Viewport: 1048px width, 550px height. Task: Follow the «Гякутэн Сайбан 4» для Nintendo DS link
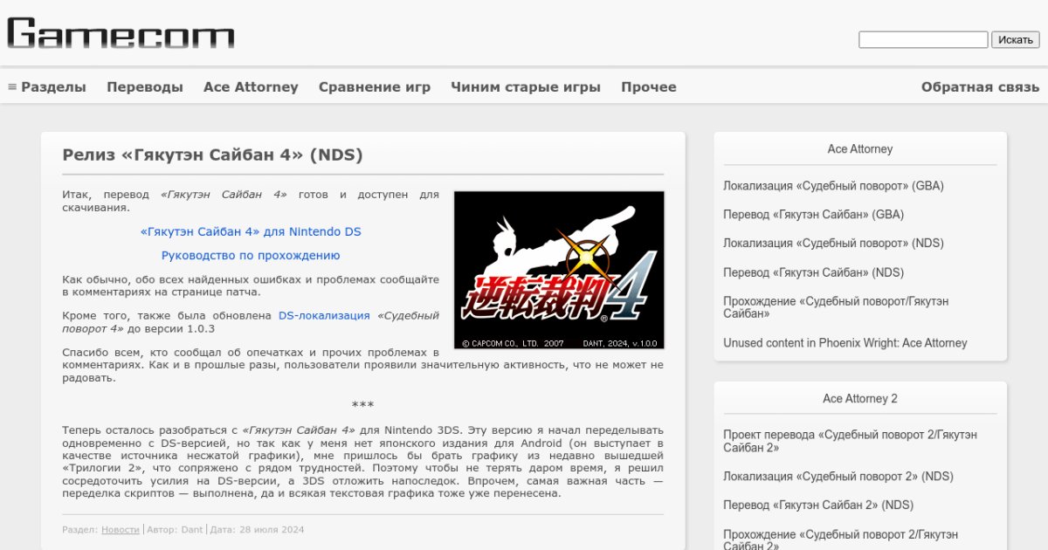point(251,232)
